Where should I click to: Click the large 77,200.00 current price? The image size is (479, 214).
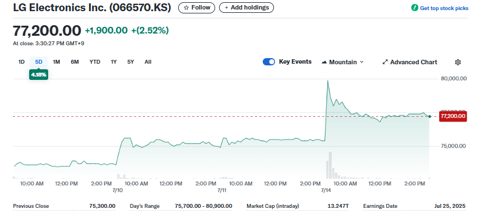click(47, 31)
